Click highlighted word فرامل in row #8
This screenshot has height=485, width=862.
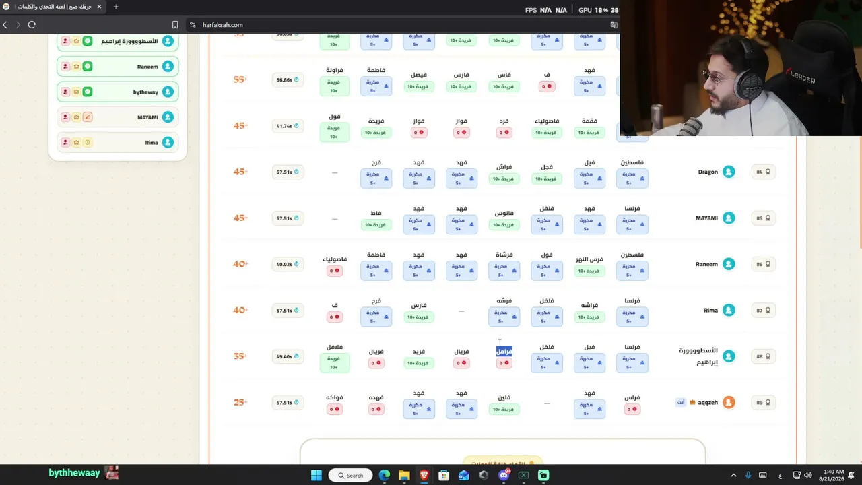[x=504, y=352]
